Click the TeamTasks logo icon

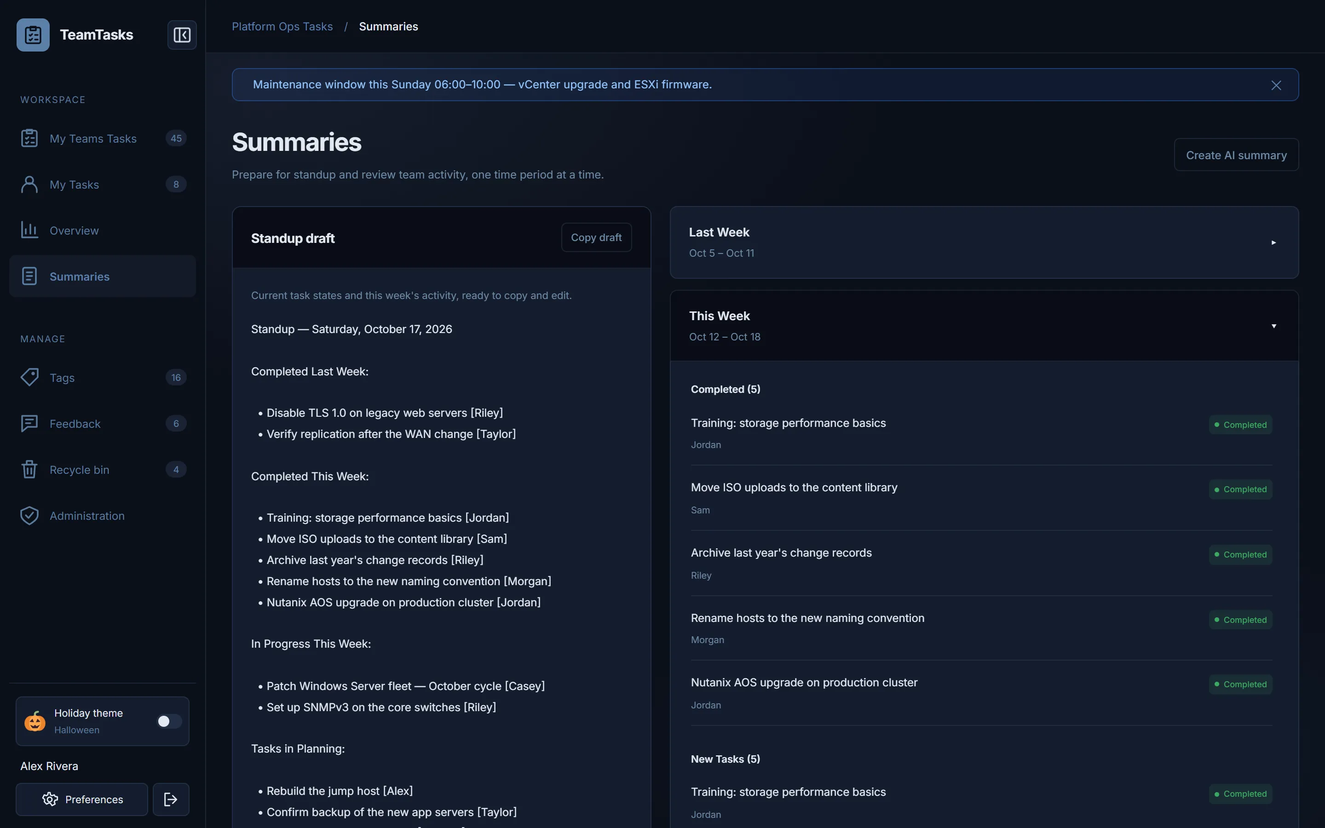[x=33, y=34]
